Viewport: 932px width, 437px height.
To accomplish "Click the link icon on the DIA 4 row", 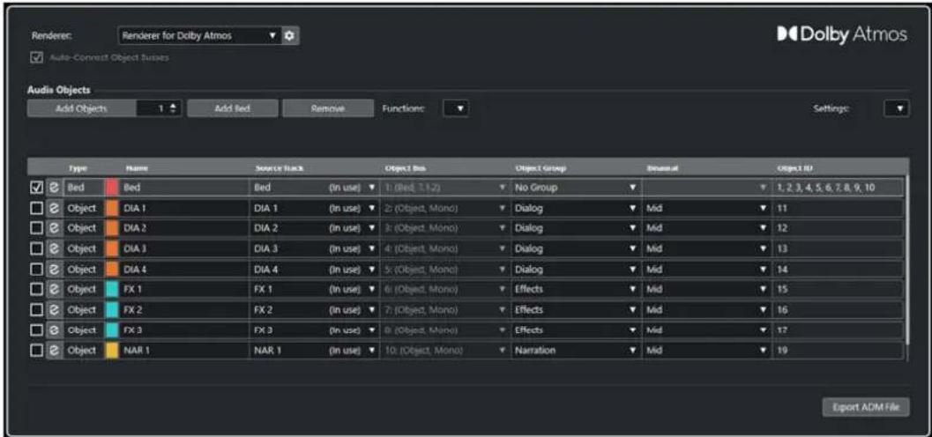I will (x=55, y=269).
